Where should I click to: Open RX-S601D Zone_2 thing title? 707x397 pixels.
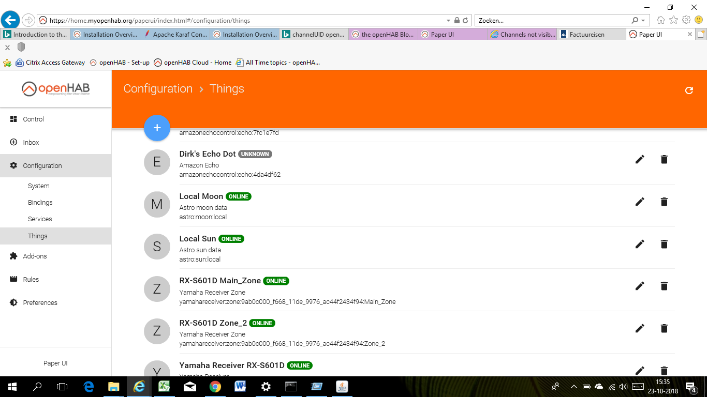click(x=213, y=323)
